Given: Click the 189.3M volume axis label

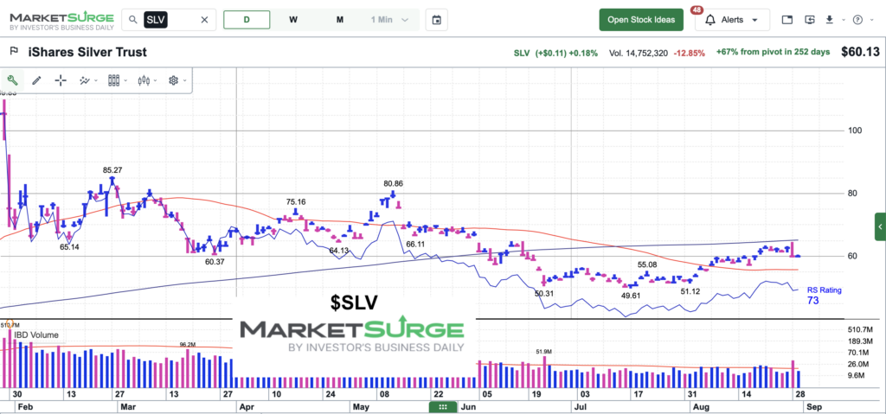Looking at the screenshot, I should 861,341.
